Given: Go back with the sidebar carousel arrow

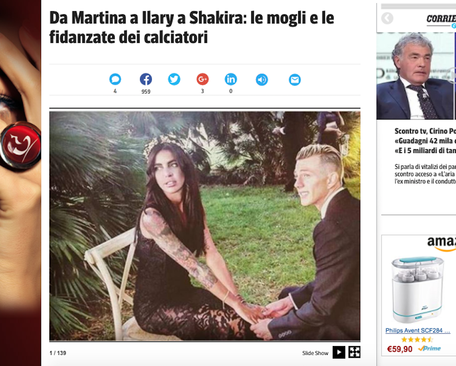Looking at the screenshot, I should pos(387,18).
